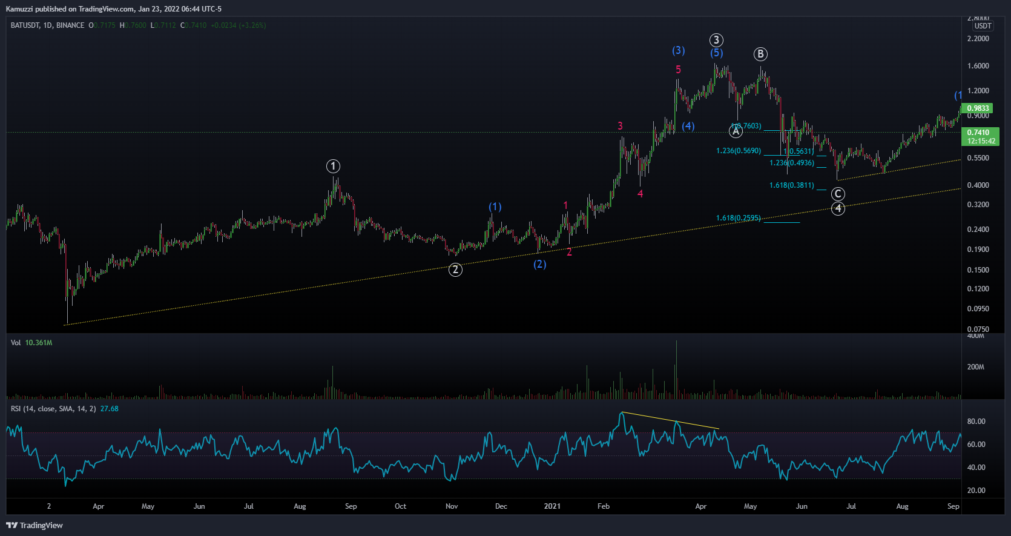The height and width of the screenshot is (536, 1011).
Task: Click the 1.2000 price scale value
Action: [978, 91]
